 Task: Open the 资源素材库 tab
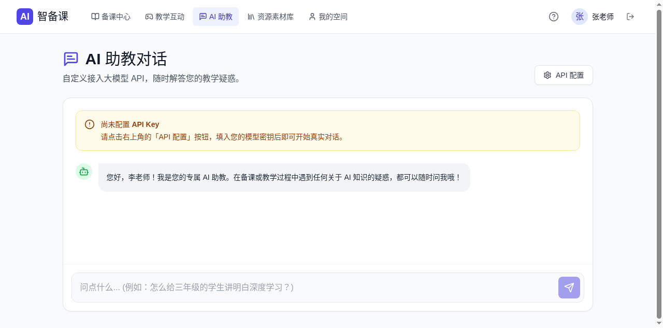(270, 17)
